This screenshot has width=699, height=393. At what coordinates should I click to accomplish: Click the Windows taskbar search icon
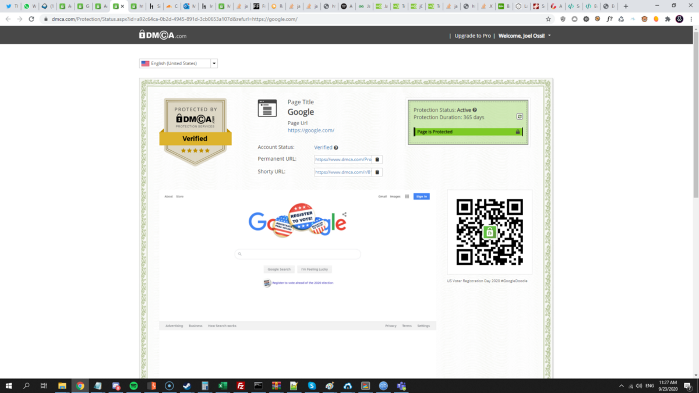tap(26, 385)
